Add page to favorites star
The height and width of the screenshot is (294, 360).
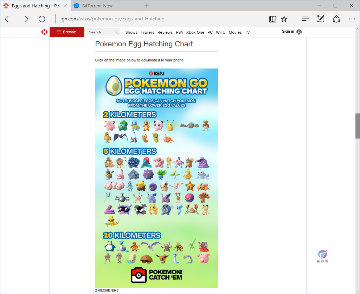(x=284, y=19)
